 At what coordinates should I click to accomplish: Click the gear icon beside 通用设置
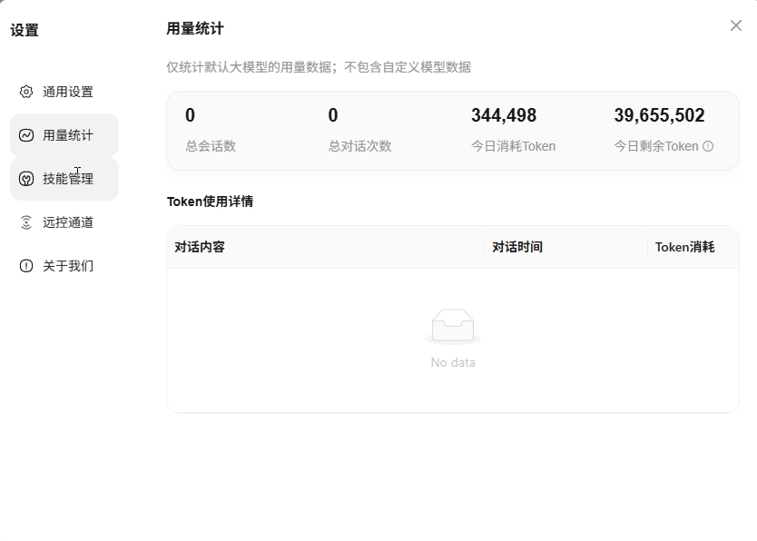(x=25, y=92)
